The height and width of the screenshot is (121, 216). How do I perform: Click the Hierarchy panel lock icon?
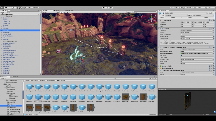[38, 11]
